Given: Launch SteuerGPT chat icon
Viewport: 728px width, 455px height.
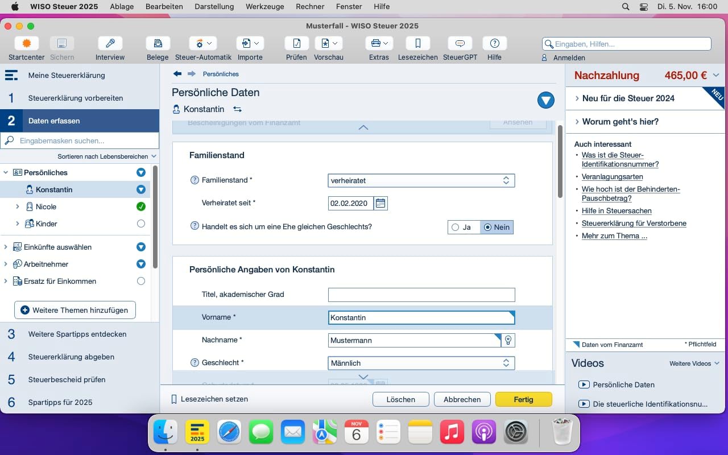Looking at the screenshot, I should pos(460,44).
